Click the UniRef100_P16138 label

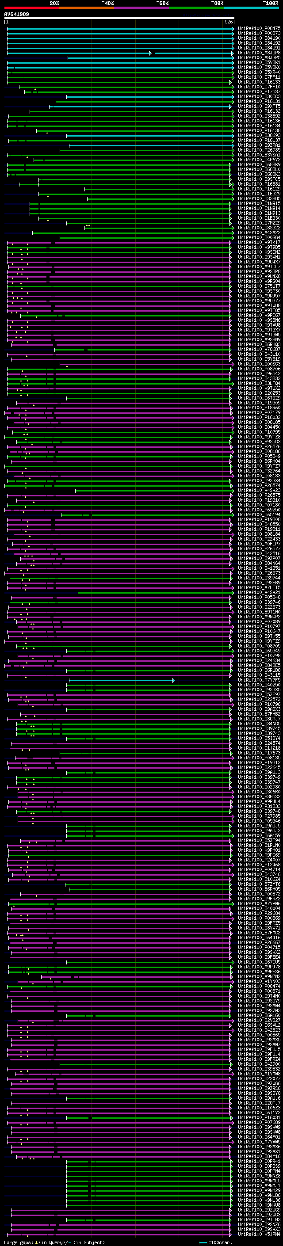[259, 130]
